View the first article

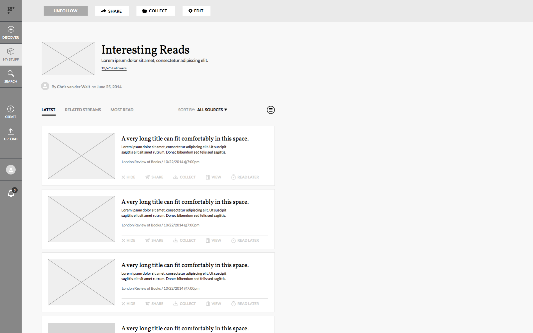click(x=214, y=177)
